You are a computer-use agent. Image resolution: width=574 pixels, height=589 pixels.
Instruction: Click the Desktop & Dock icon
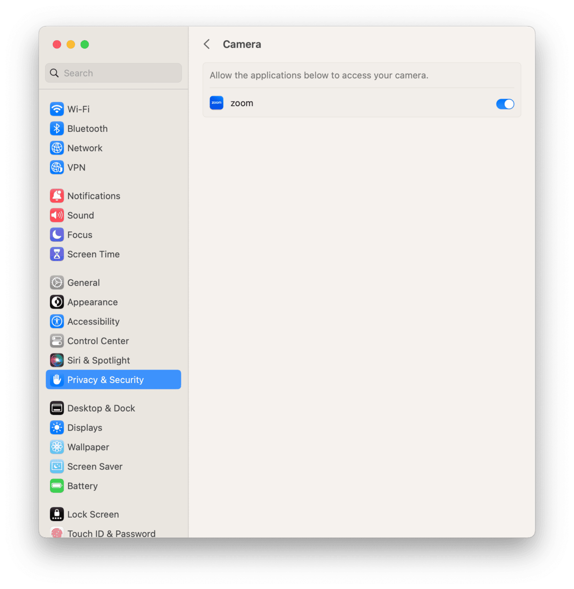(57, 408)
